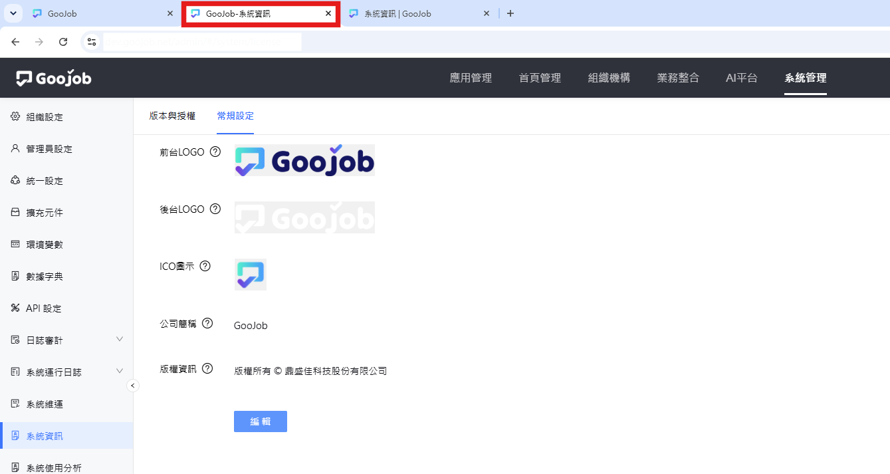The image size is (890, 474).
Task: Click help icon beside 公司簡稱
Action: (207, 323)
